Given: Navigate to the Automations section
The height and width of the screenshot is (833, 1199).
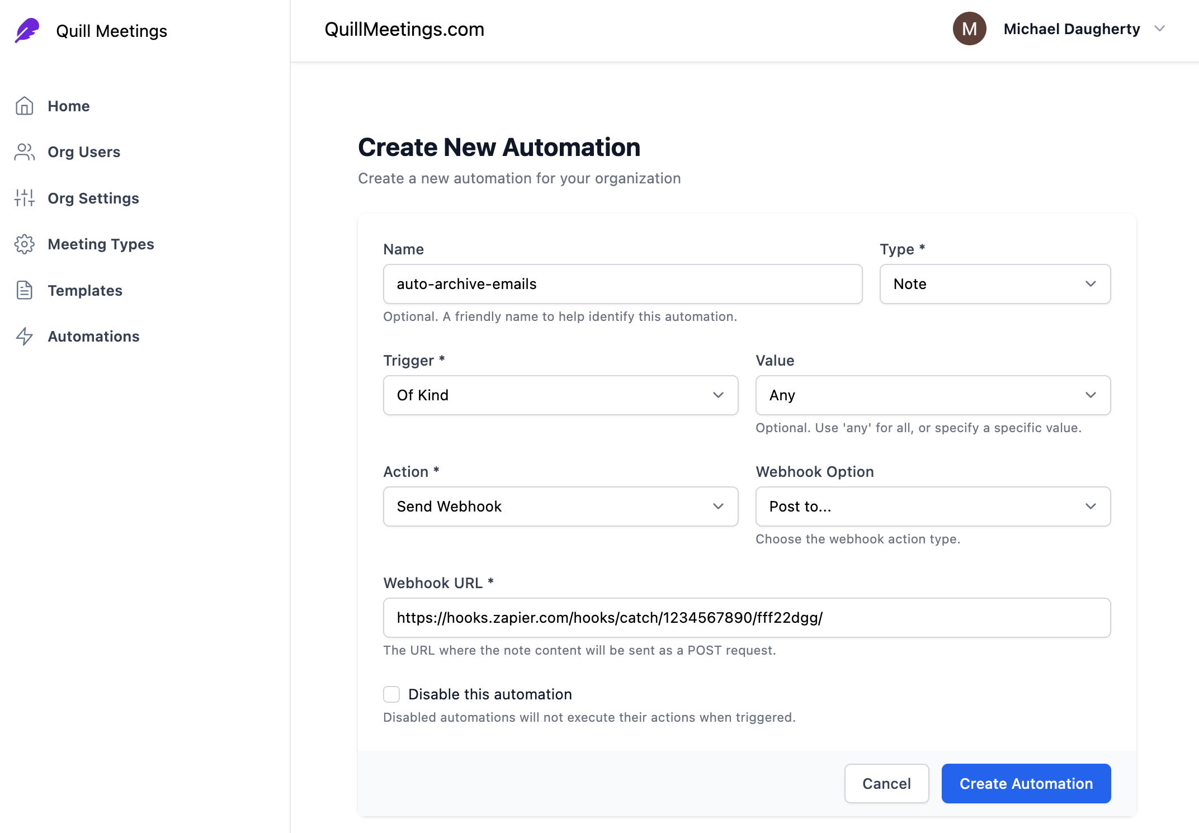Looking at the screenshot, I should (x=93, y=336).
